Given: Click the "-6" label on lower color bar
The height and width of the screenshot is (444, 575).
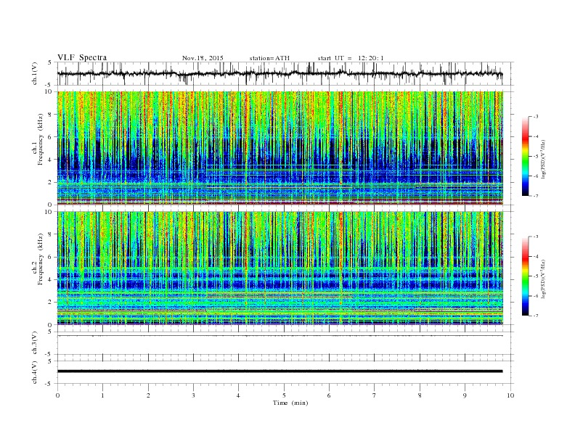Looking at the screenshot, I should (536, 296).
